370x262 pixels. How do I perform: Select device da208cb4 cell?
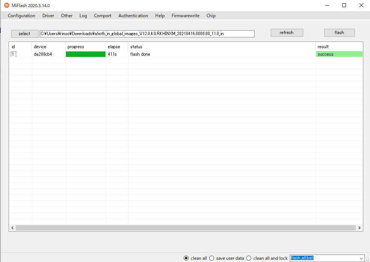click(49, 54)
